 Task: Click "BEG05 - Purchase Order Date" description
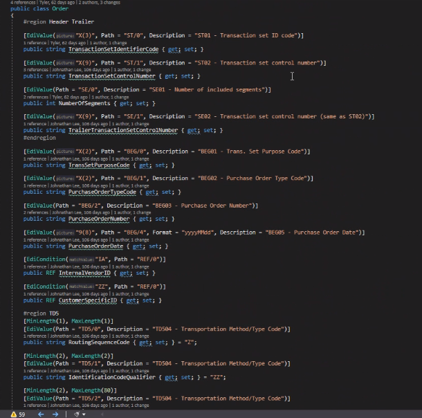(x=311, y=233)
